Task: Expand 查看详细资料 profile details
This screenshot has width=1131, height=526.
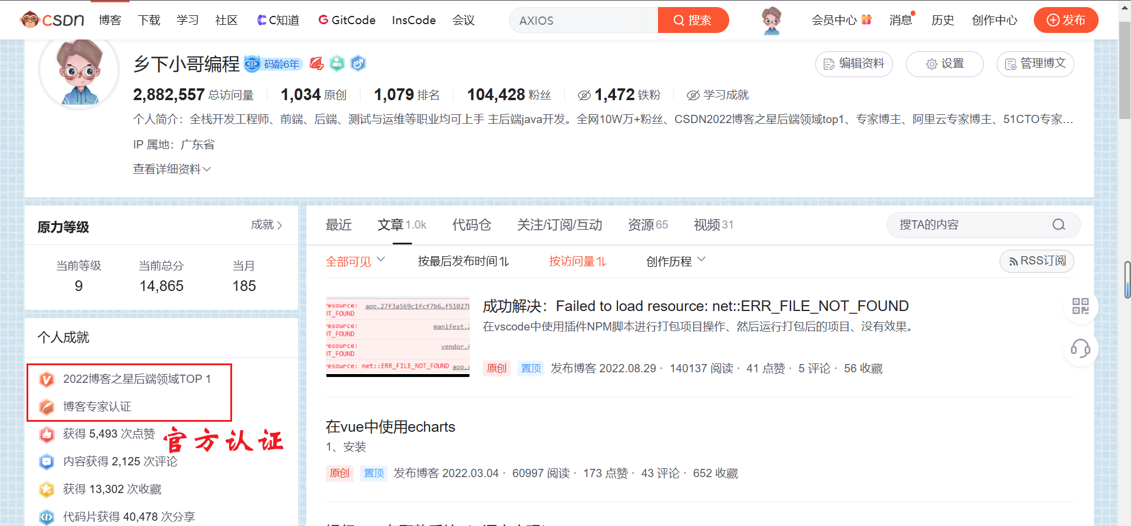Action: pos(171,170)
